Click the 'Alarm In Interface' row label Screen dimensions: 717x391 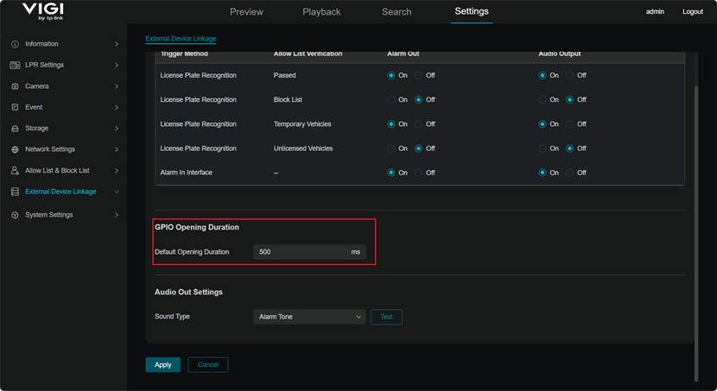click(x=186, y=173)
